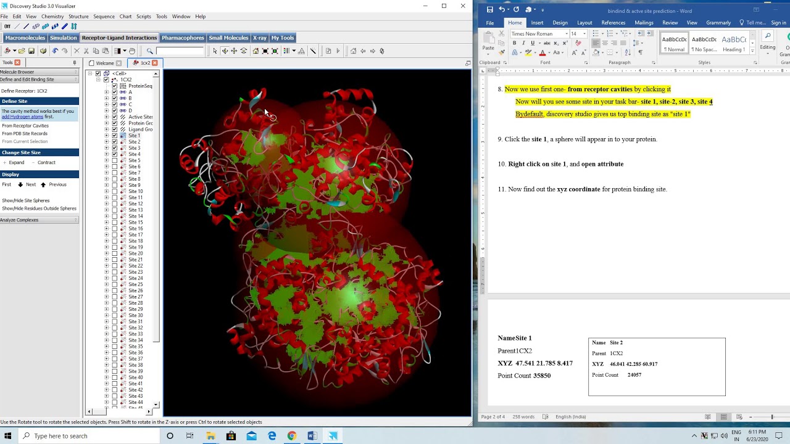The image size is (790, 444).
Task: Open the Word font name dropdown
Action: pos(567,34)
